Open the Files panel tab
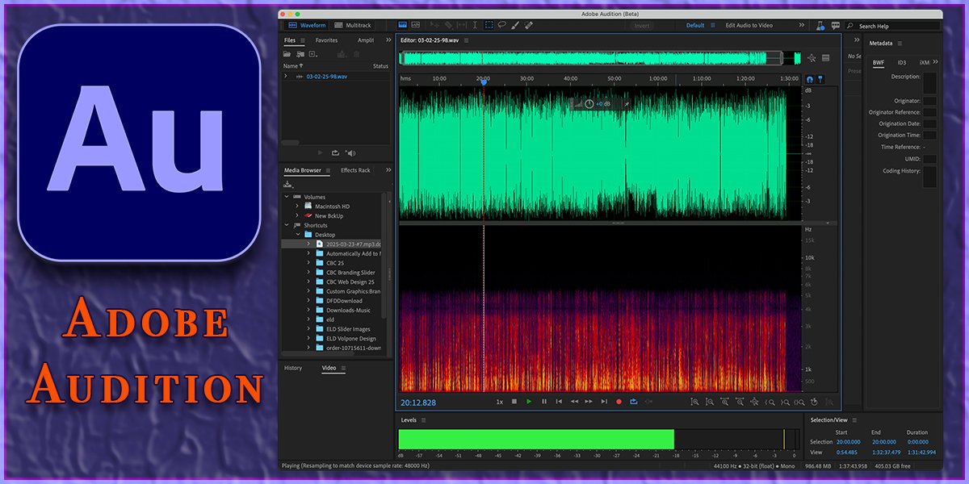This screenshot has height=484, width=969. pos(290,40)
